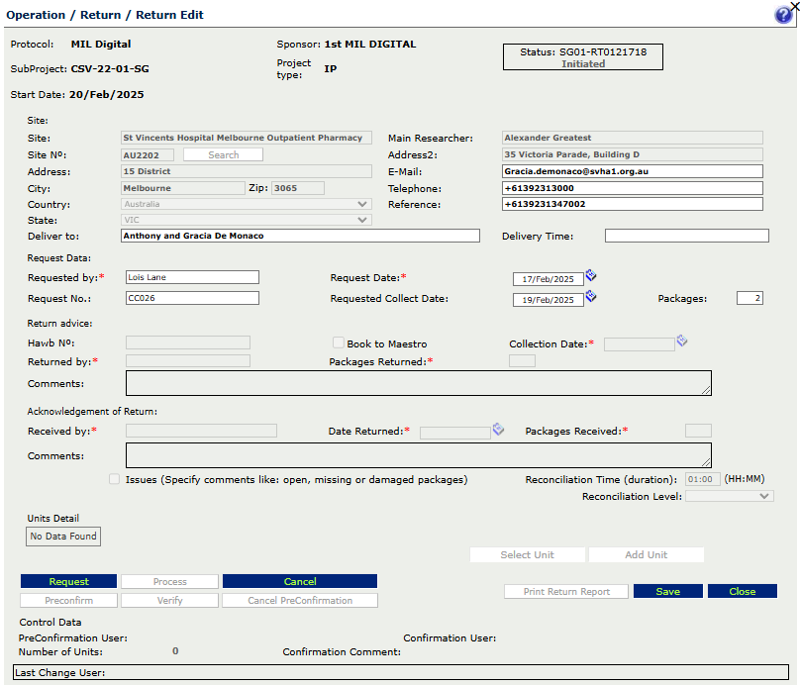800x685 pixels.
Task: Select the Request No. field
Action: (192, 298)
